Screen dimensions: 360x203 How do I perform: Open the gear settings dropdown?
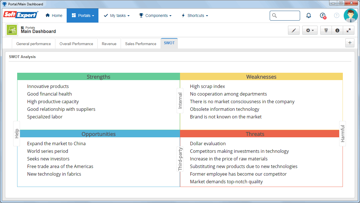click(x=310, y=30)
